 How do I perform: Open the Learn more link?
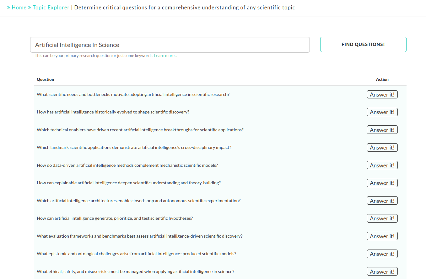[165, 56]
